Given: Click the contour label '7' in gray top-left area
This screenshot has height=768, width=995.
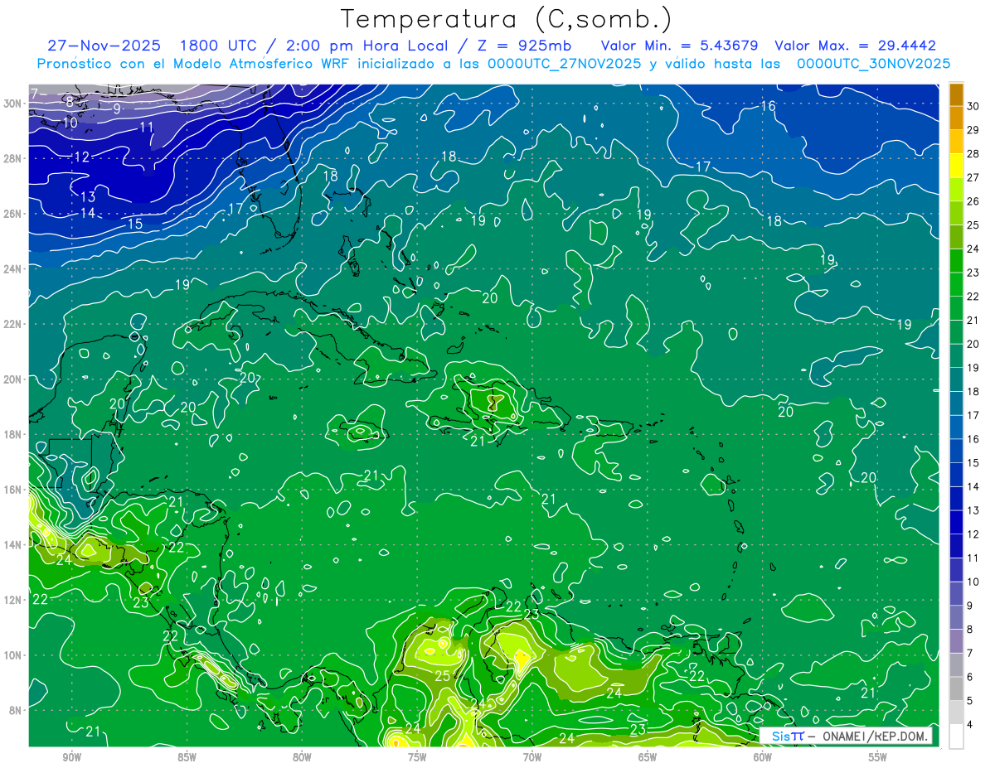Looking at the screenshot, I should 34,94.
